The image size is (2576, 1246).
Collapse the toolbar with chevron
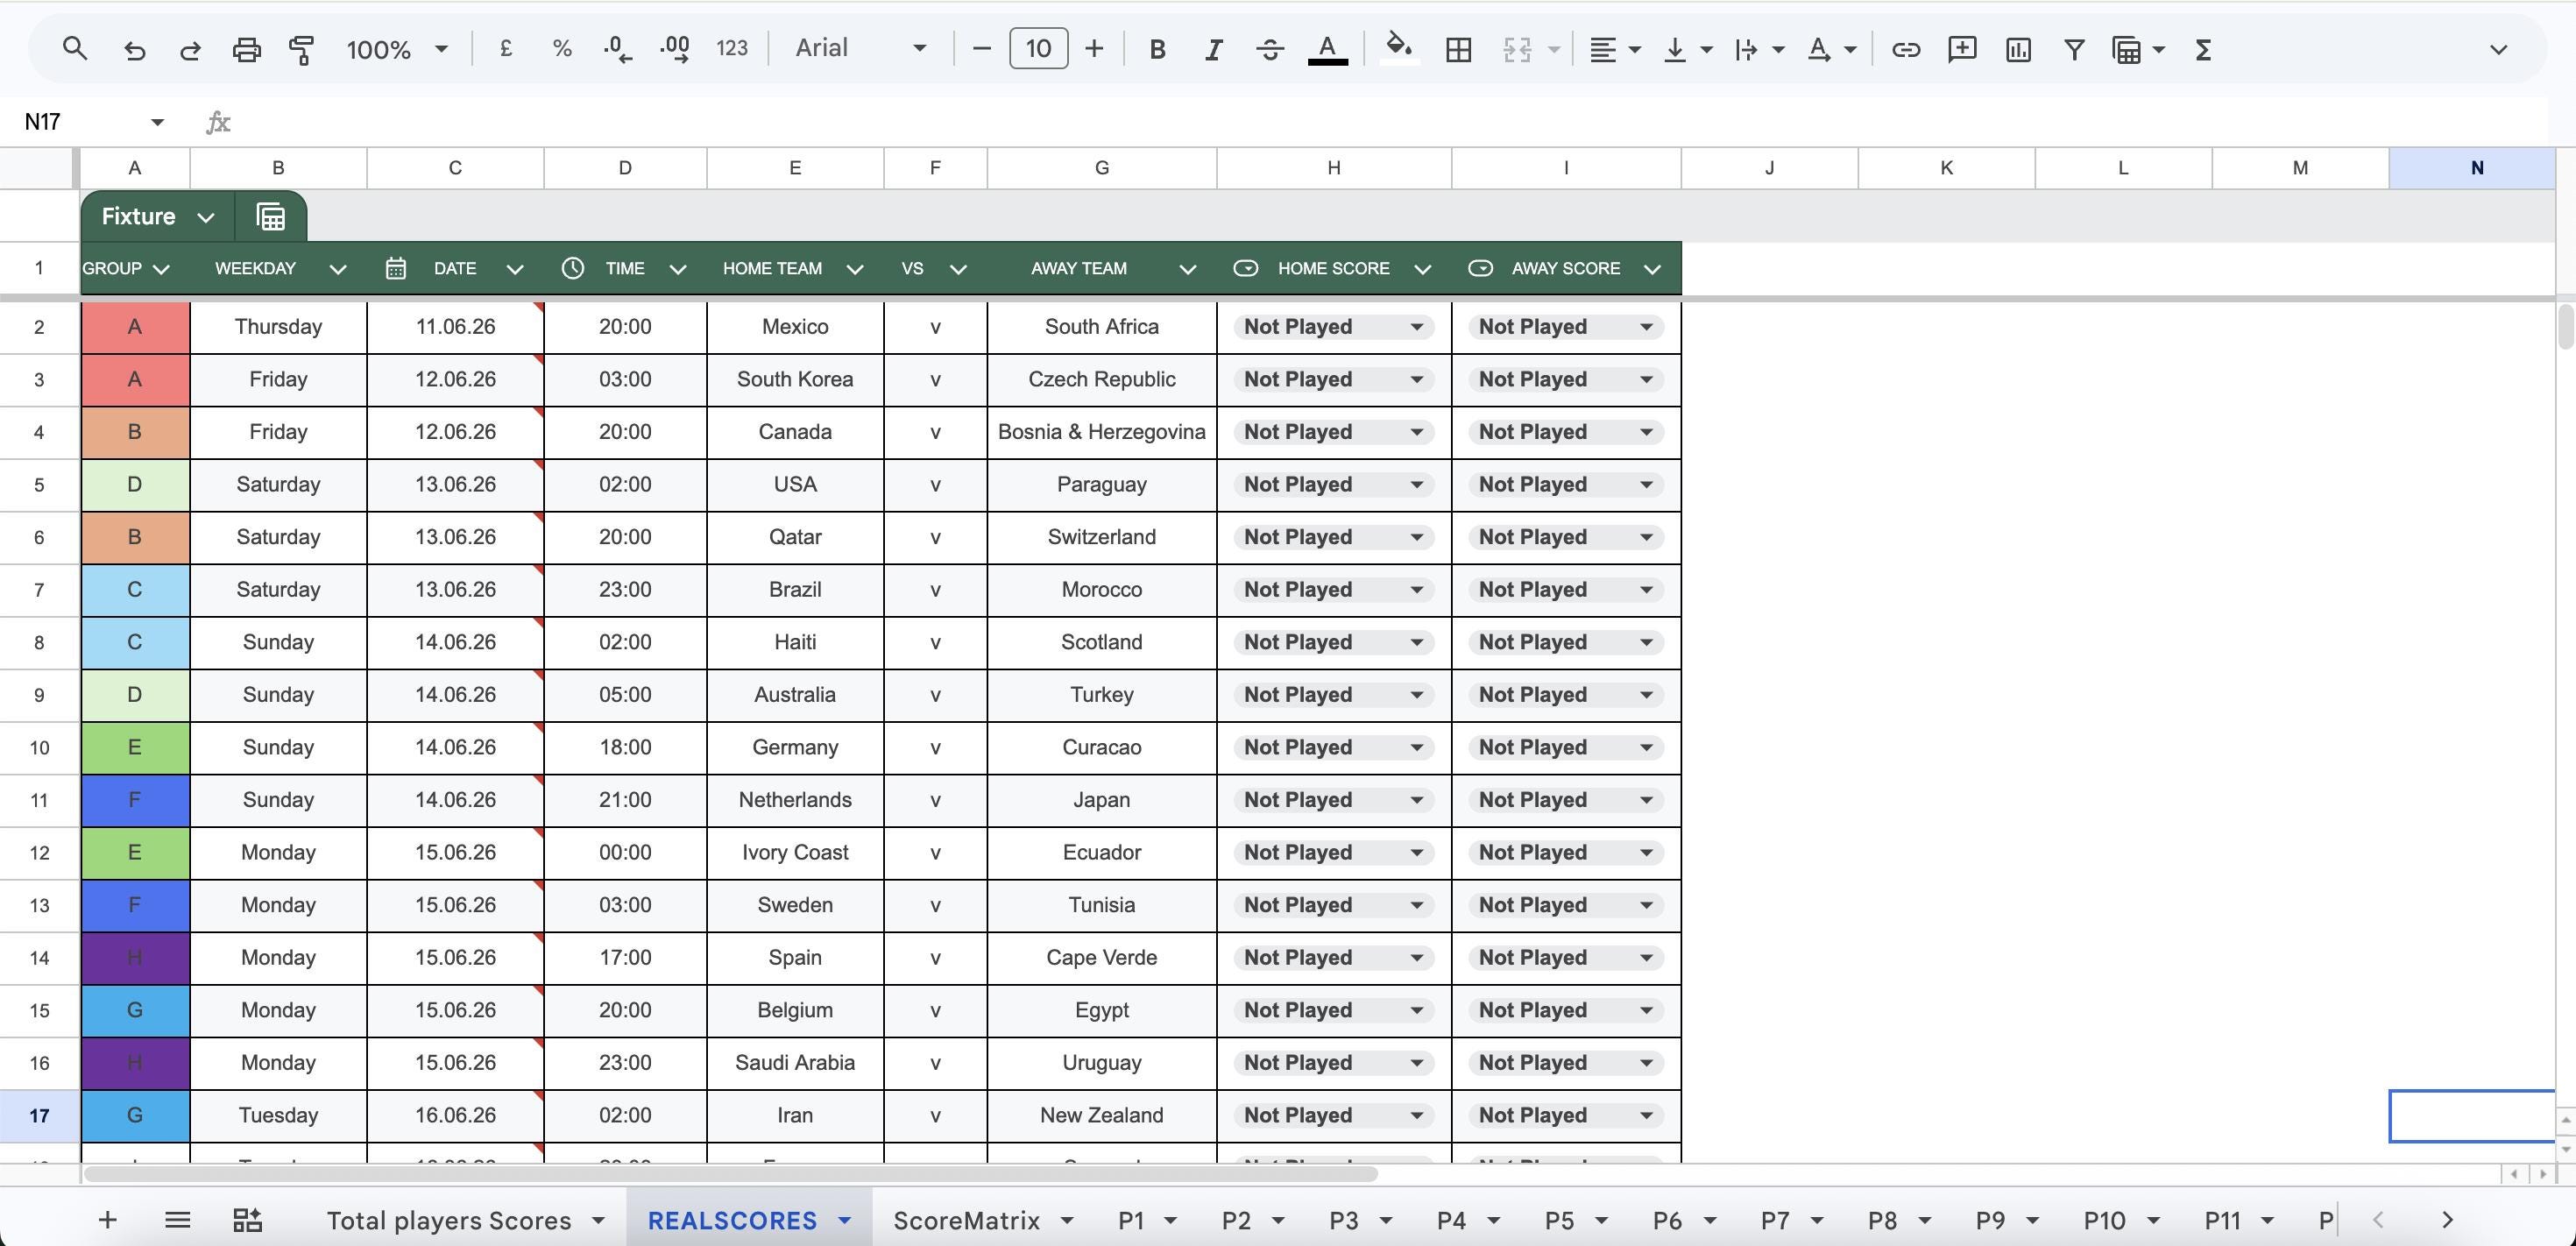(x=2498, y=49)
